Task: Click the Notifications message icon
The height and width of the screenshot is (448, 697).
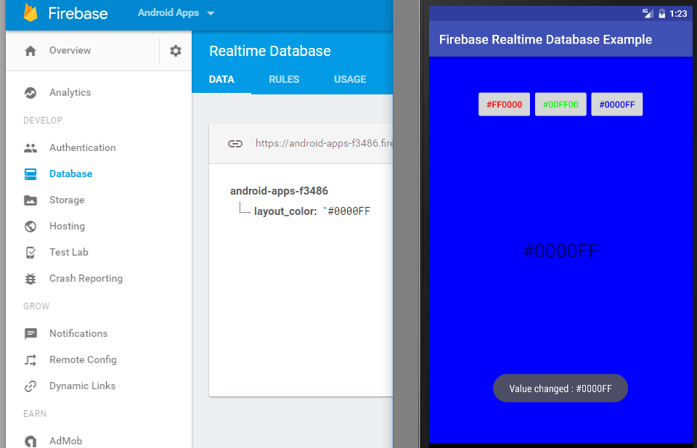Action: [x=30, y=334]
